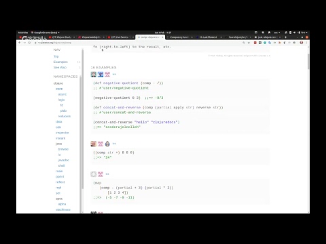Screen dimensions: 326x244
Task: Open the link anchor beside comp str example avatars
Action: click(x=114, y=144)
